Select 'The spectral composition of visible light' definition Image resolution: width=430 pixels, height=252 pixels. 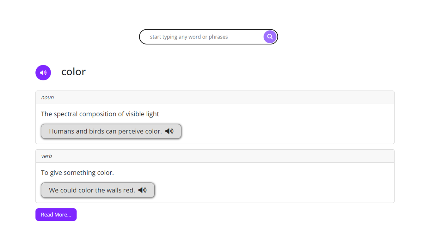[100, 114]
